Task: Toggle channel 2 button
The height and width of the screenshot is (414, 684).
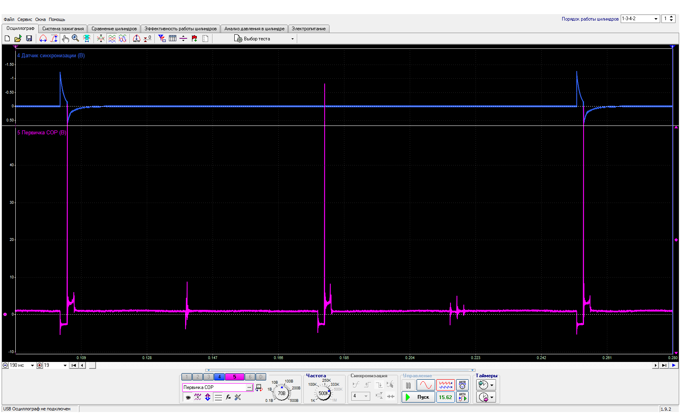Action: [198, 377]
